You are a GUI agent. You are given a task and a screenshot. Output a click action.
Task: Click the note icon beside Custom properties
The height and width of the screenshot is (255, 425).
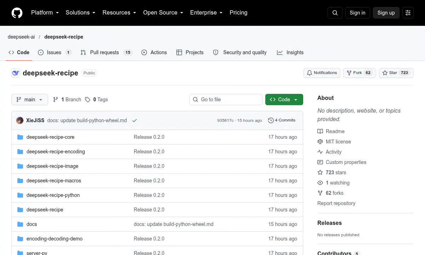[320, 162]
